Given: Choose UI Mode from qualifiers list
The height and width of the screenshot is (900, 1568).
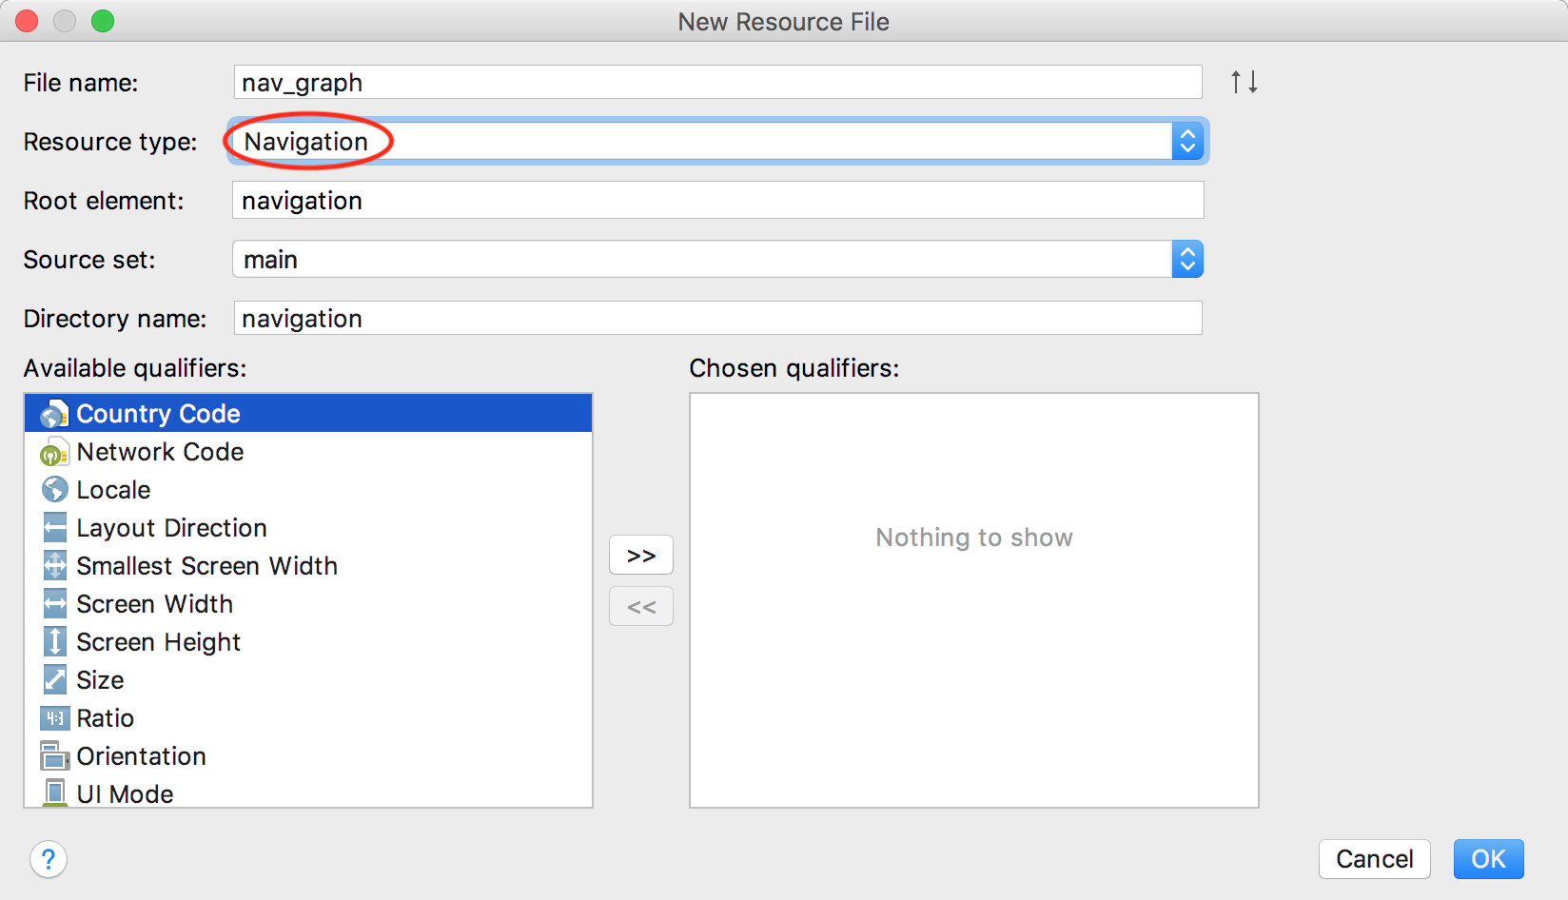Looking at the screenshot, I should (x=125, y=793).
